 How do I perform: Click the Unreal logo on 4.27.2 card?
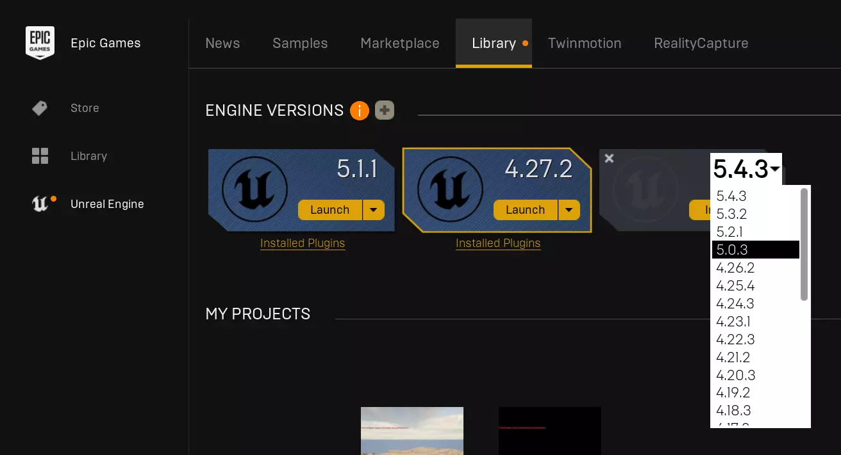coord(449,189)
